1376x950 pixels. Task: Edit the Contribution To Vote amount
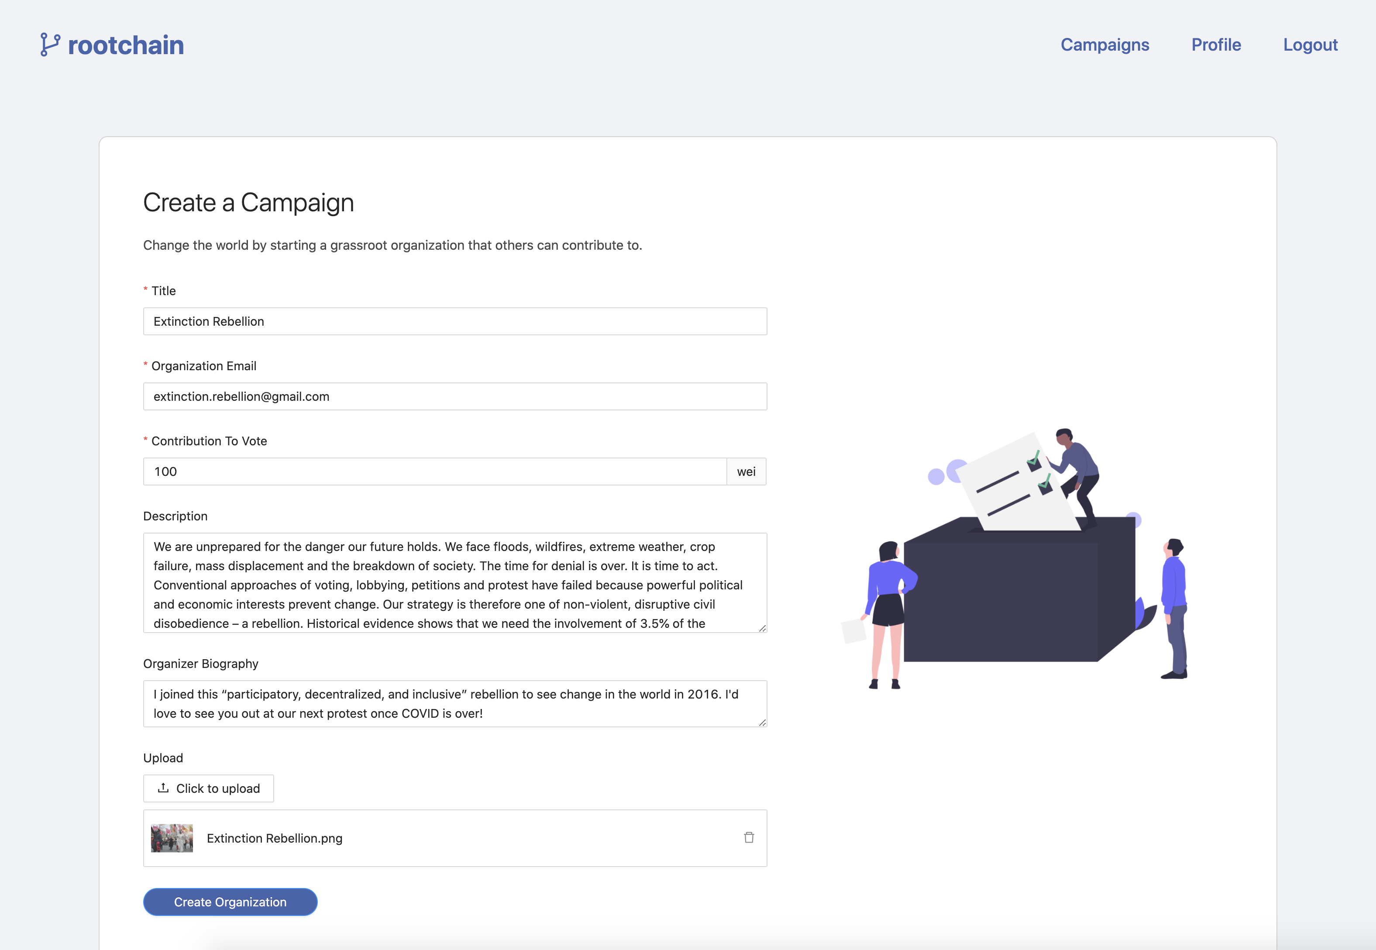[x=434, y=472]
